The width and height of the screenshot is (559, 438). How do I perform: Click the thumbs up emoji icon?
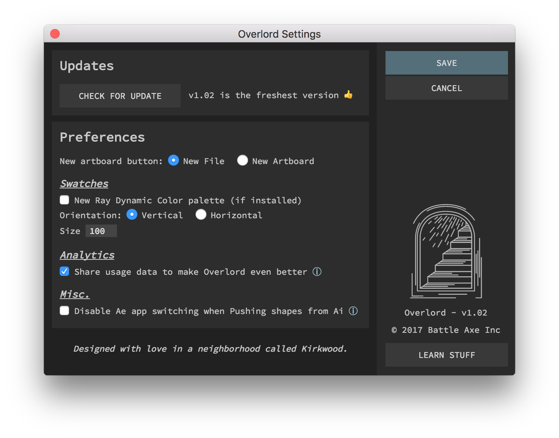pyautogui.click(x=348, y=95)
